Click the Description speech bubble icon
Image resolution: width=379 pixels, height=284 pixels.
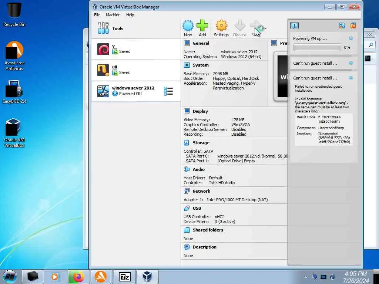pos(187,247)
